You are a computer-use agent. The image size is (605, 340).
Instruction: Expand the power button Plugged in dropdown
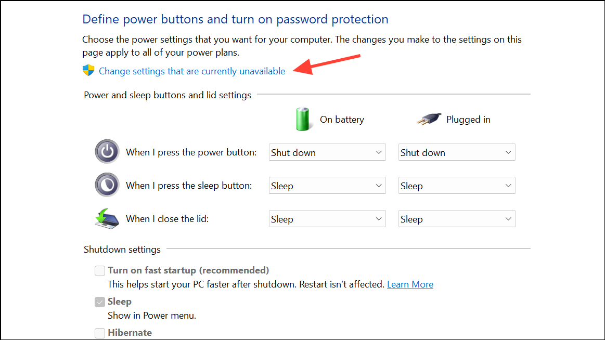tap(456, 152)
